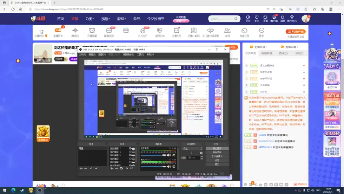Click orange PC客户端 button
The width and height of the screenshot is (344, 194).
click(295, 31)
